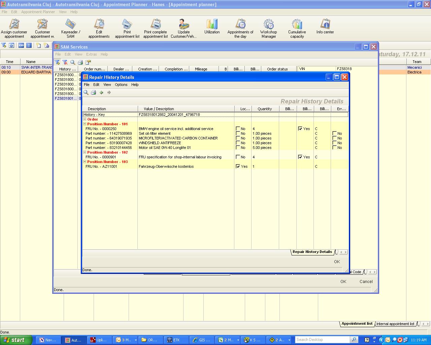Open dropdown arrow next to '2 A..' taskbar item
This screenshot has width=431, height=345.
289,340
